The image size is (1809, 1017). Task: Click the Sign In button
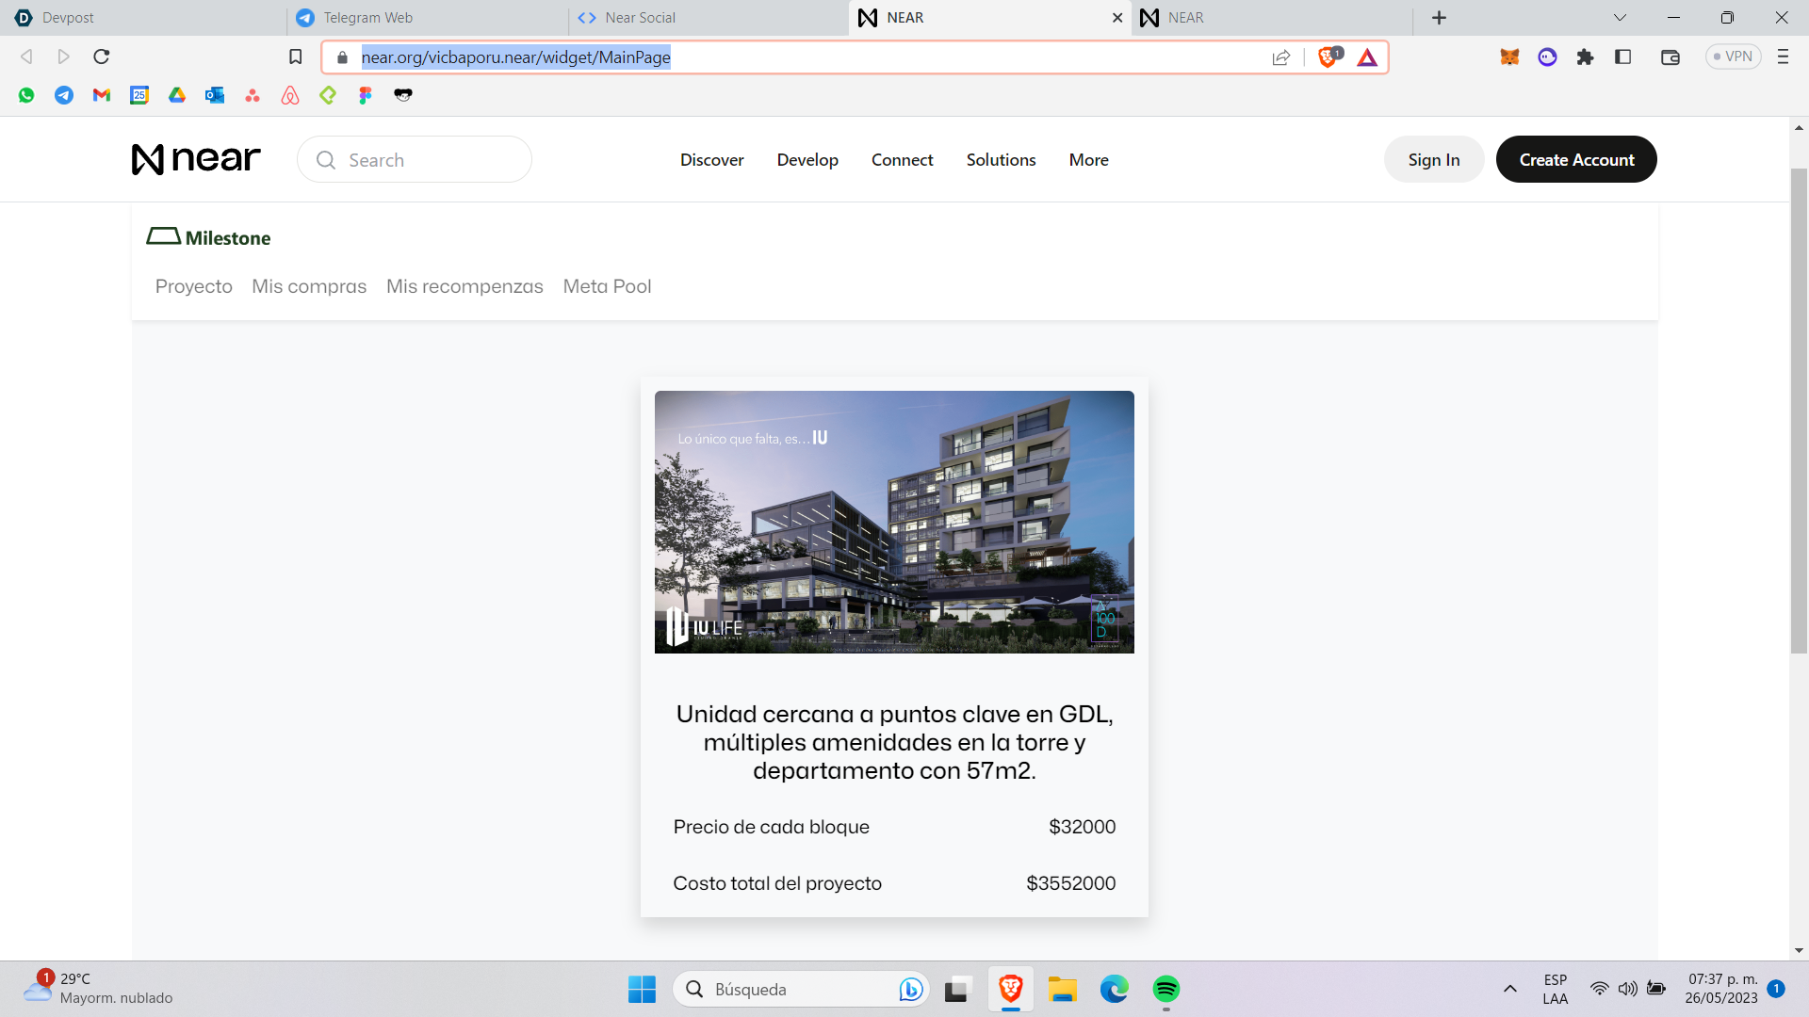[x=1433, y=160]
